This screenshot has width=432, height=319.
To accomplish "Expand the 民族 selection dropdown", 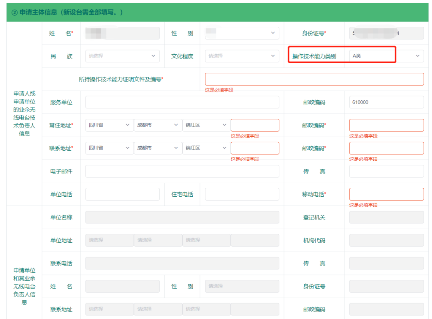I will [122, 56].
